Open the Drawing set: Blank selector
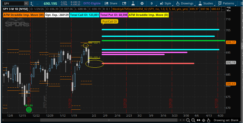This screenshot has height=123, width=243. 226,120
